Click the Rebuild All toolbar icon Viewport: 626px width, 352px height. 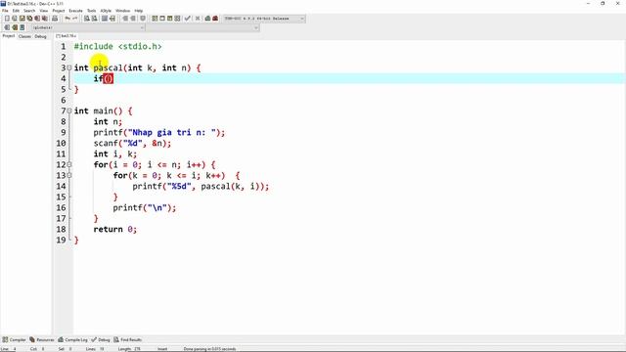177,19
